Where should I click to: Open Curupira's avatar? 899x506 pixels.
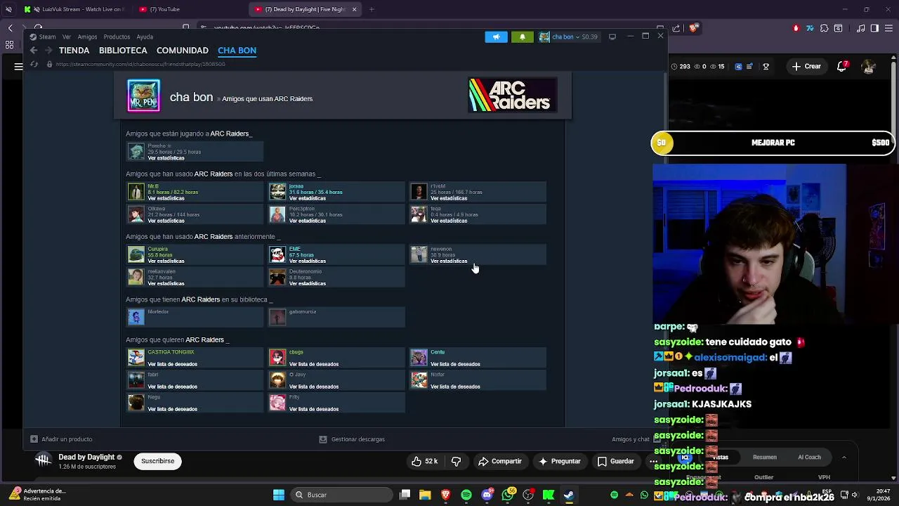tap(136, 254)
